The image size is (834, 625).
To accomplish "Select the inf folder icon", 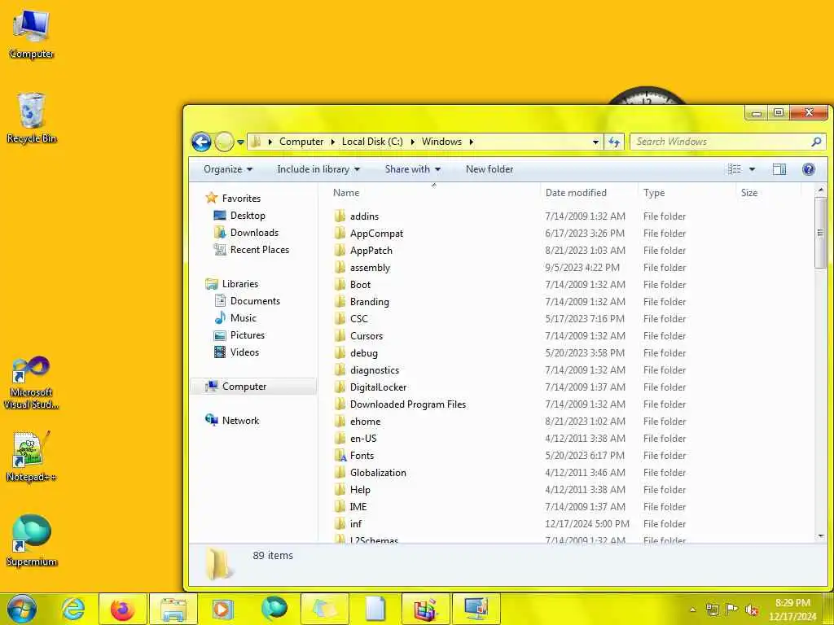I will click(x=340, y=523).
